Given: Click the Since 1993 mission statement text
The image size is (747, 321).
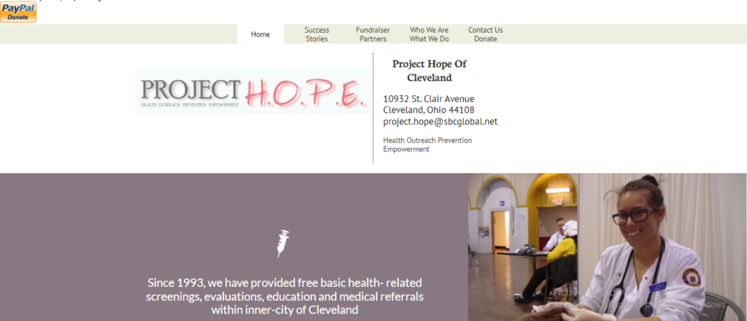Looking at the screenshot, I should [285, 297].
